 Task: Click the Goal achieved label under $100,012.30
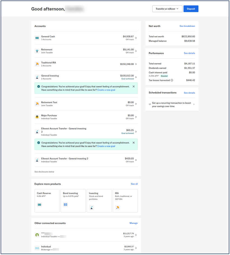click(x=127, y=79)
